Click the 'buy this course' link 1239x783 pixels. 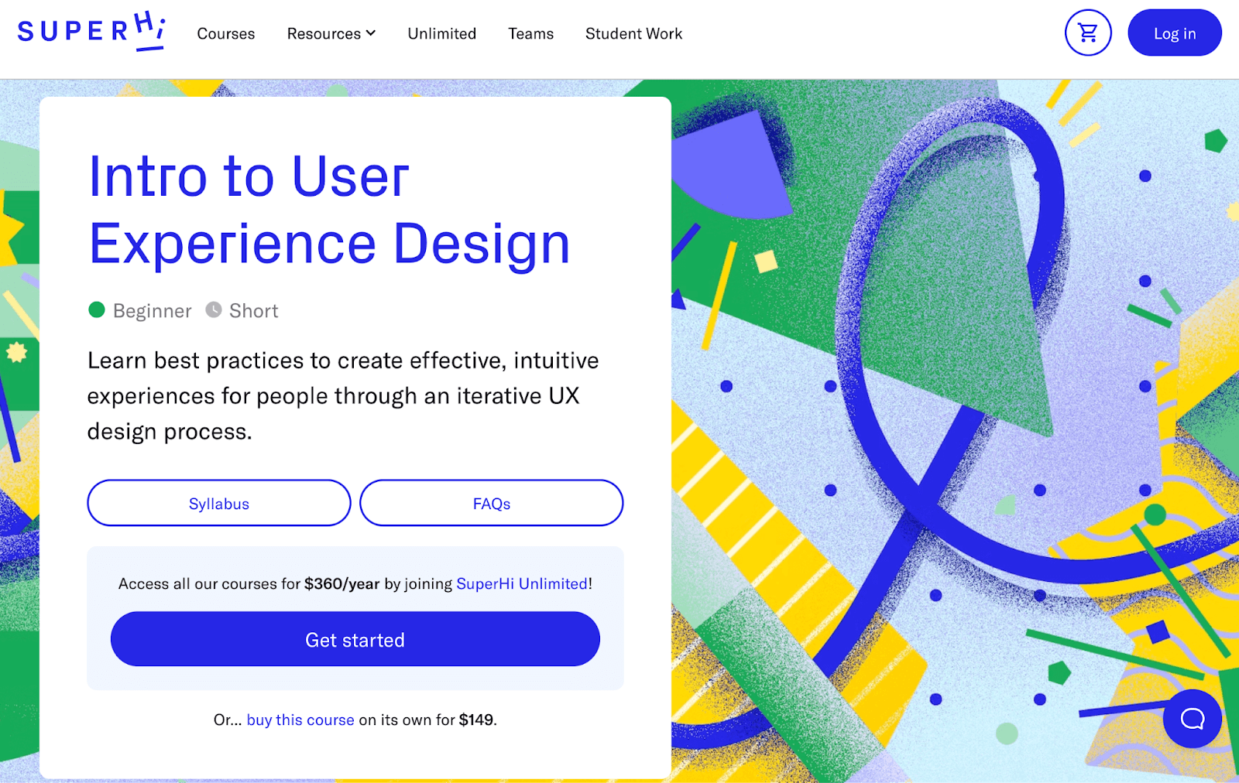click(x=300, y=720)
